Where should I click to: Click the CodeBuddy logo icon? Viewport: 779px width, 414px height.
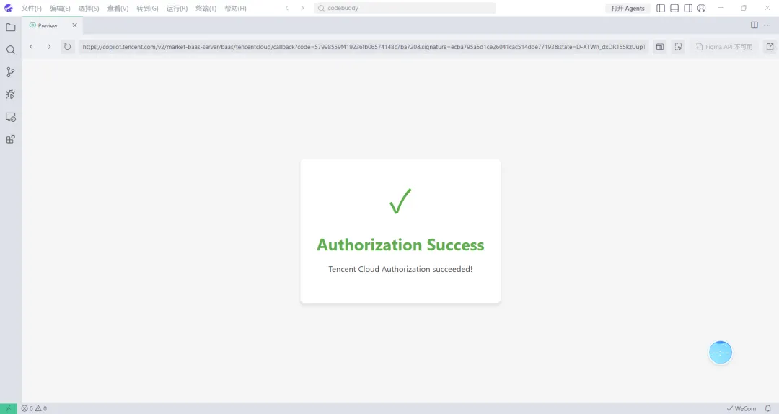coord(9,8)
